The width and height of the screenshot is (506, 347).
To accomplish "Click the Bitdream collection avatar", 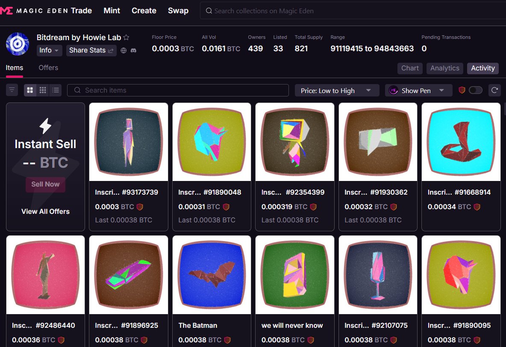I will pos(18,44).
